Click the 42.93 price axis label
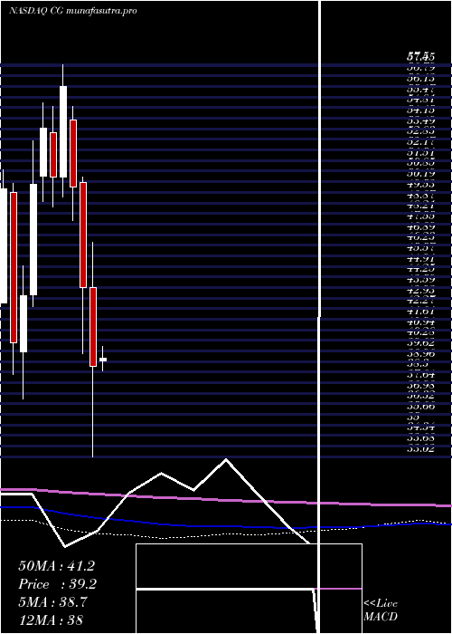 [x=420, y=291]
